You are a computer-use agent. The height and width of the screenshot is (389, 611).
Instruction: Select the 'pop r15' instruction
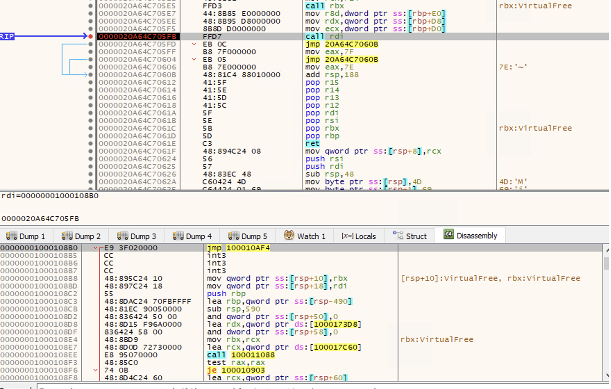click(x=322, y=82)
